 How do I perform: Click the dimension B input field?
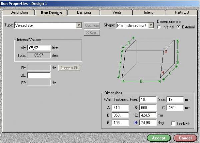(x=147, y=107)
